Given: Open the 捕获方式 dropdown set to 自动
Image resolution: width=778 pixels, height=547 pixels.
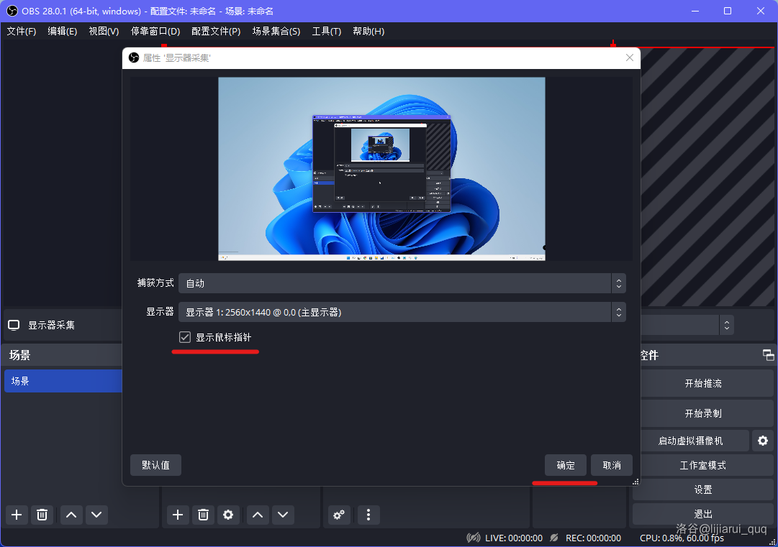Looking at the screenshot, I should (402, 283).
